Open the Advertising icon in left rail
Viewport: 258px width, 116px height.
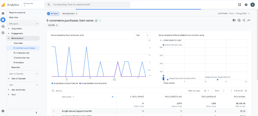pyautogui.click(x=3, y=33)
